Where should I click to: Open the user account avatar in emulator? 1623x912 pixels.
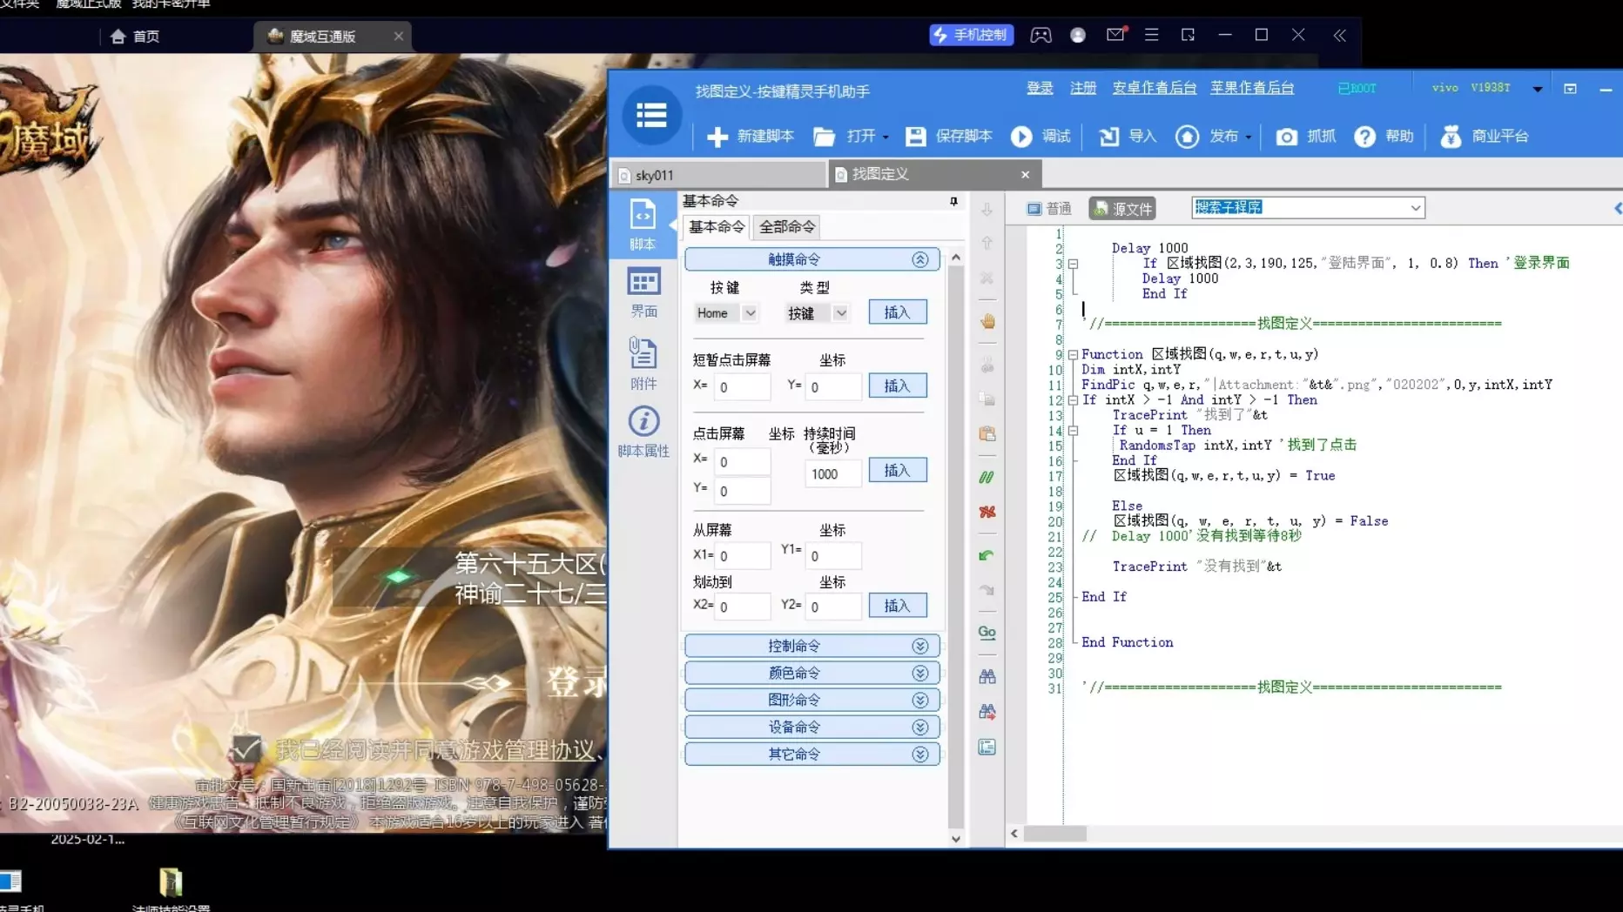click(x=1078, y=35)
